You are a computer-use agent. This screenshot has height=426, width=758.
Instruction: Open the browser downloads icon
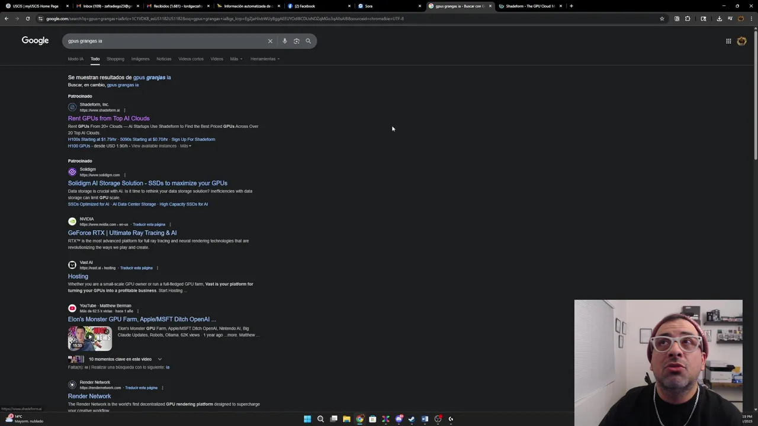tap(719, 18)
